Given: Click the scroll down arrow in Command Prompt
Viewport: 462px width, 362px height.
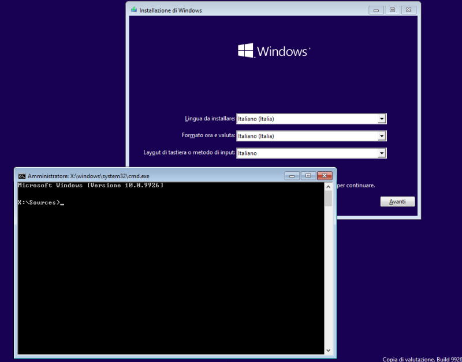Looking at the screenshot, I should pyautogui.click(x=329, y=350).
